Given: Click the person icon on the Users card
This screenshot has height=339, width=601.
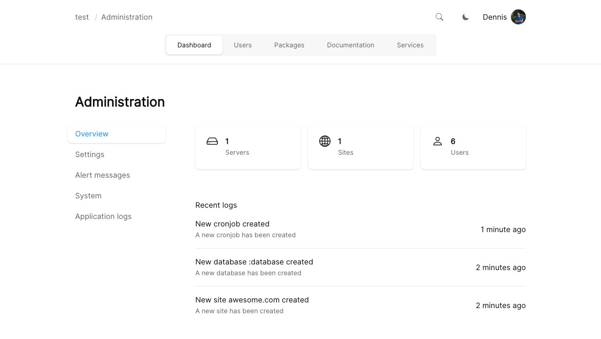Looking at the screenshot, I should [438, 141].
